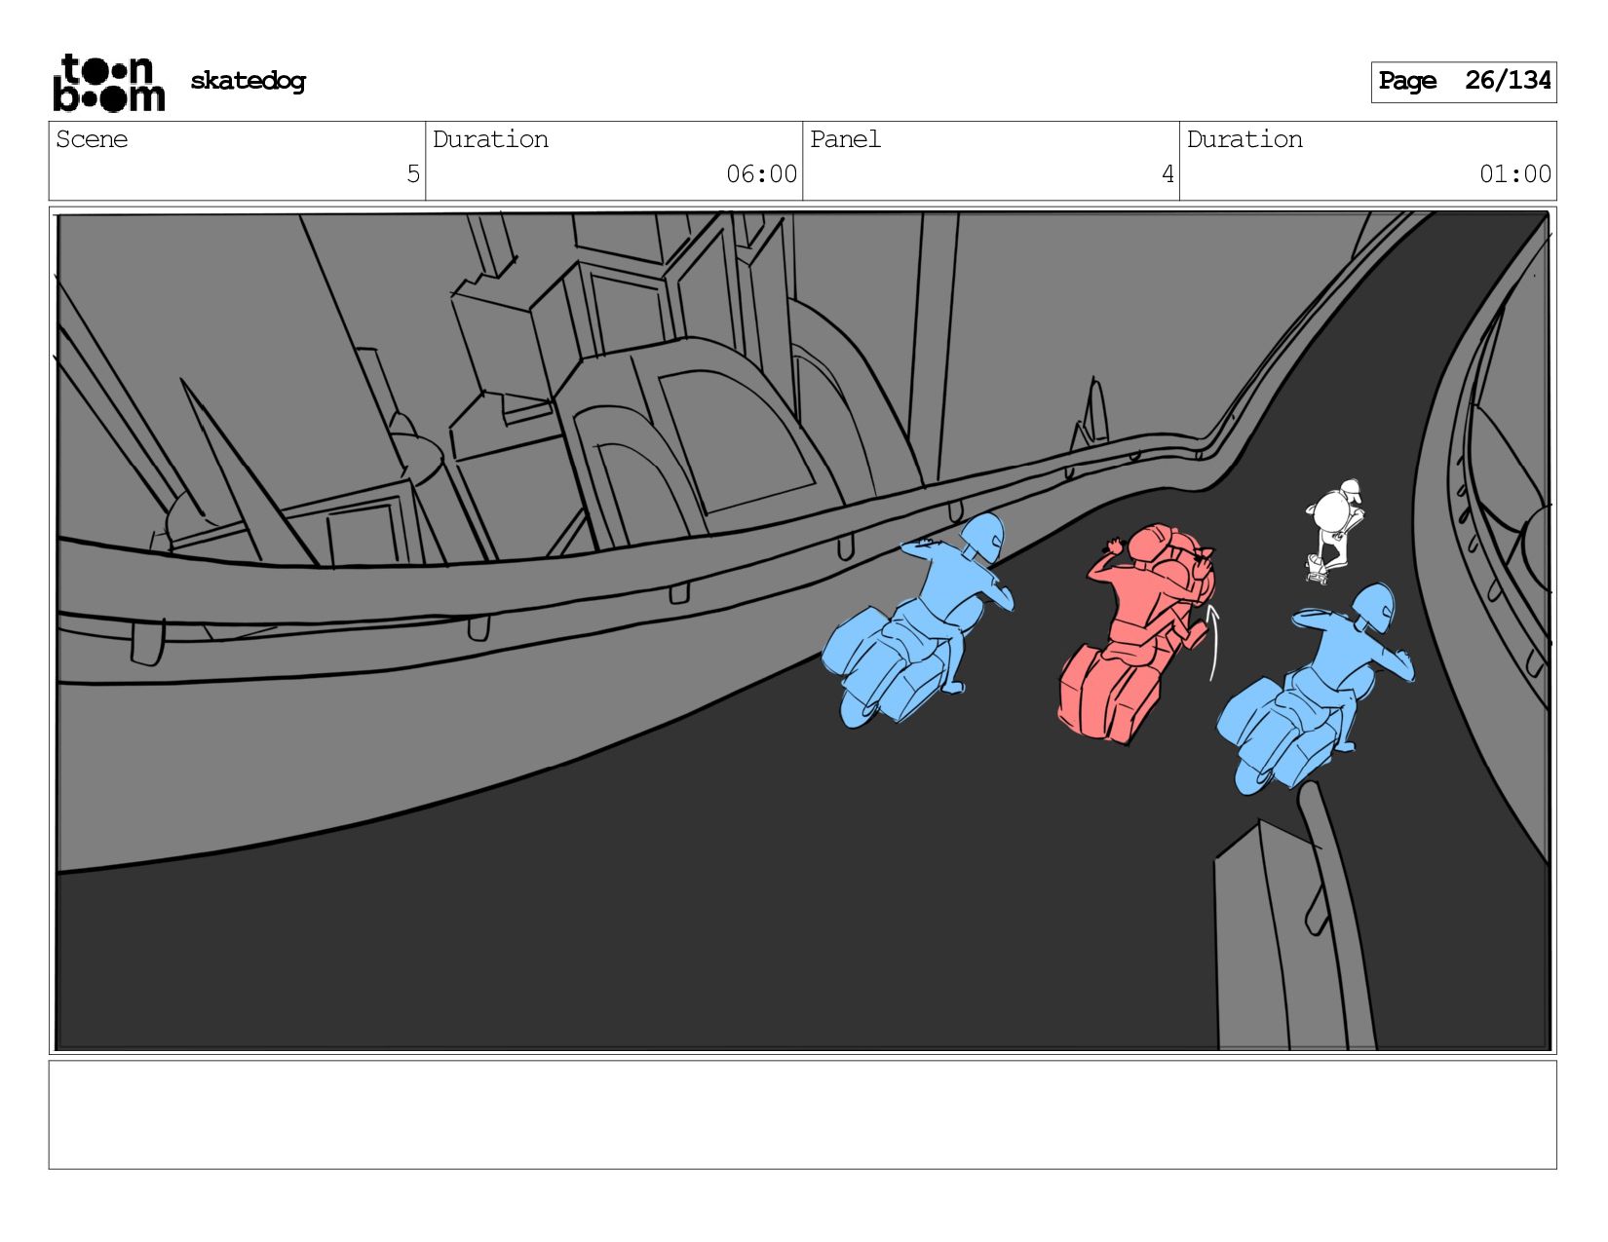Click the empty notes box below the panel
1608x1242 pixels.
pyautogui.click(x=802, y=1114)
